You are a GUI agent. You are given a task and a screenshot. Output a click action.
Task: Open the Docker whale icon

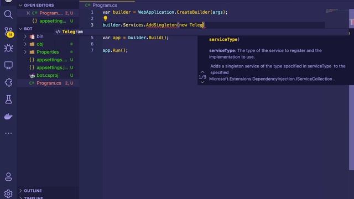click(x=8, y=117)
